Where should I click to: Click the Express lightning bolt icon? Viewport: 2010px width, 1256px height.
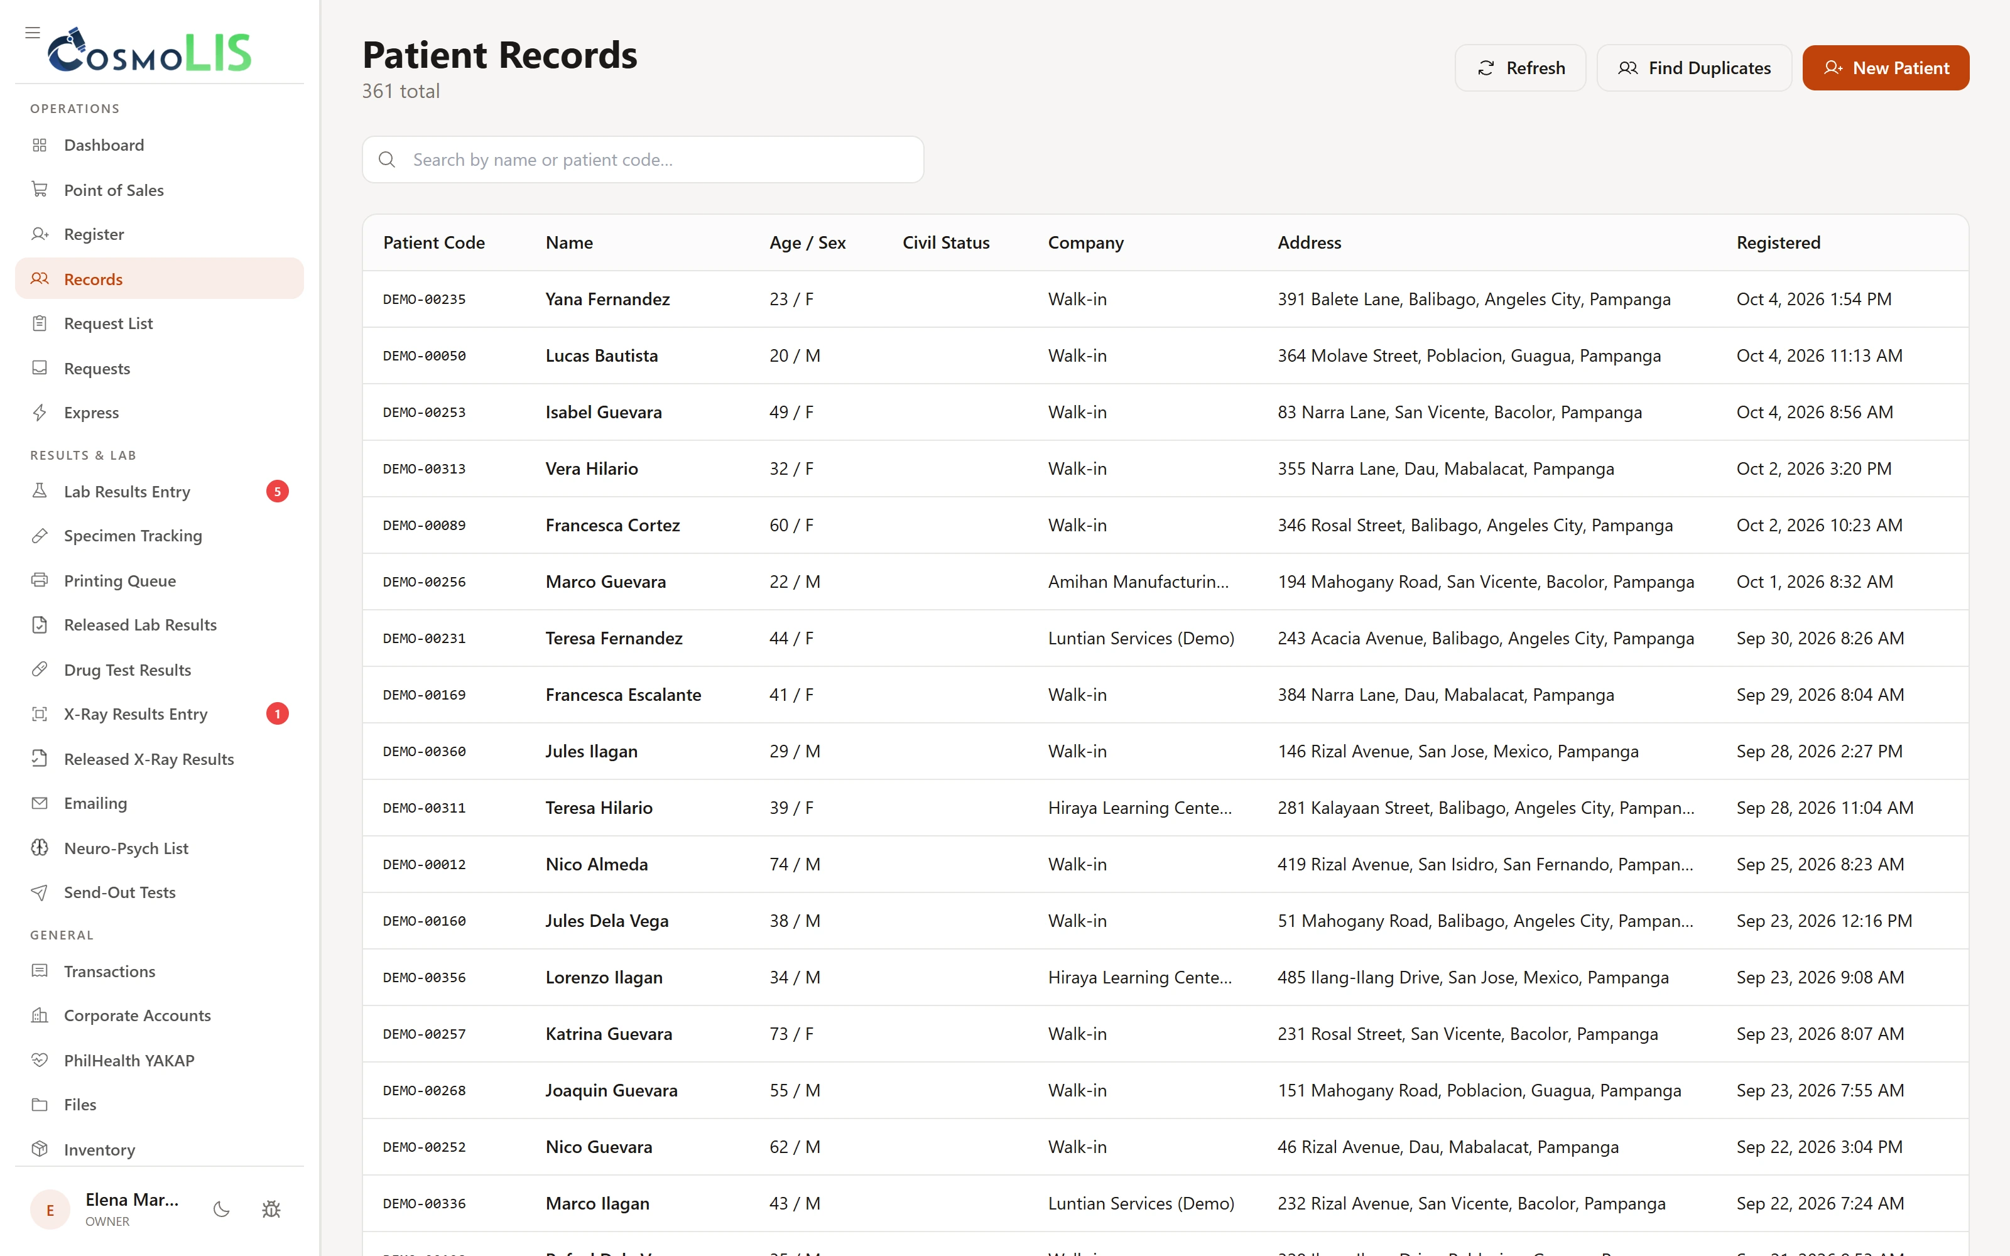[x=39, y=412]
